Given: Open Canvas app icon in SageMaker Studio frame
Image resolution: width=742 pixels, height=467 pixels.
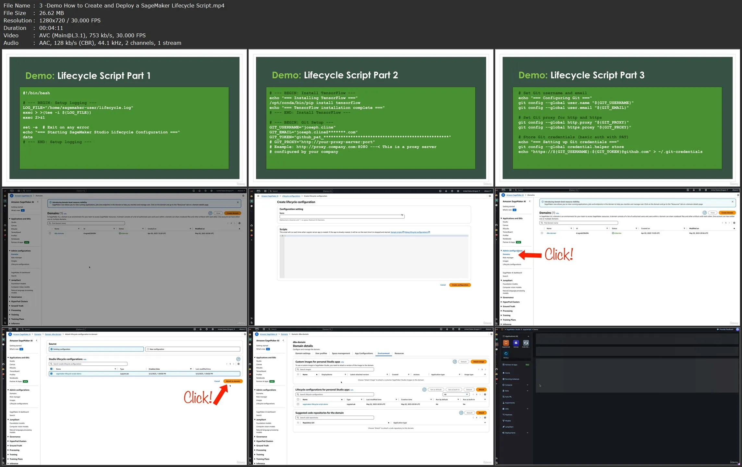Looking at the screenshot, I should pos(516,343).
